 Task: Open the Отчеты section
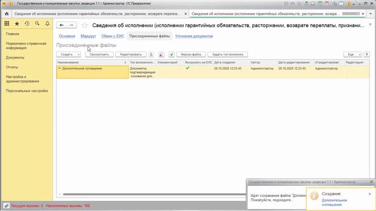pyautogui.click(x=12, y=67)
